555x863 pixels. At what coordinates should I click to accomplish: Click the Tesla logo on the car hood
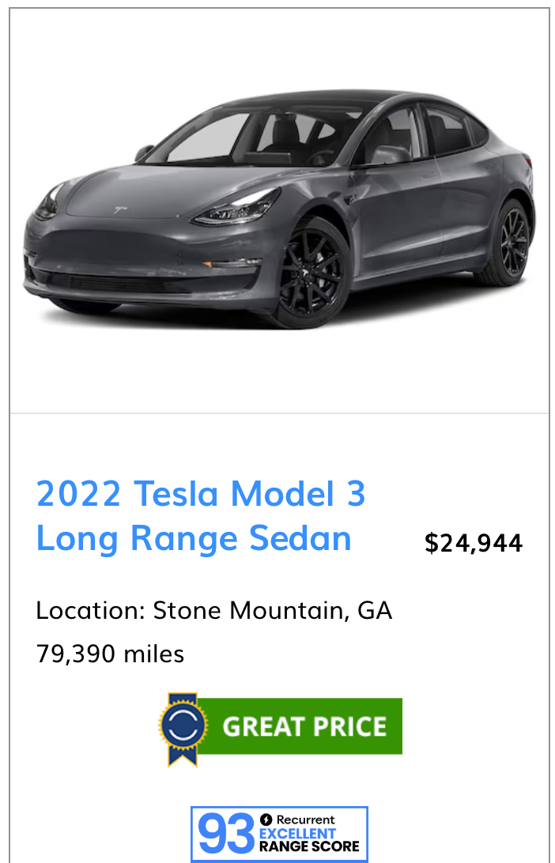pyautogui.click(x=120, y=209)
